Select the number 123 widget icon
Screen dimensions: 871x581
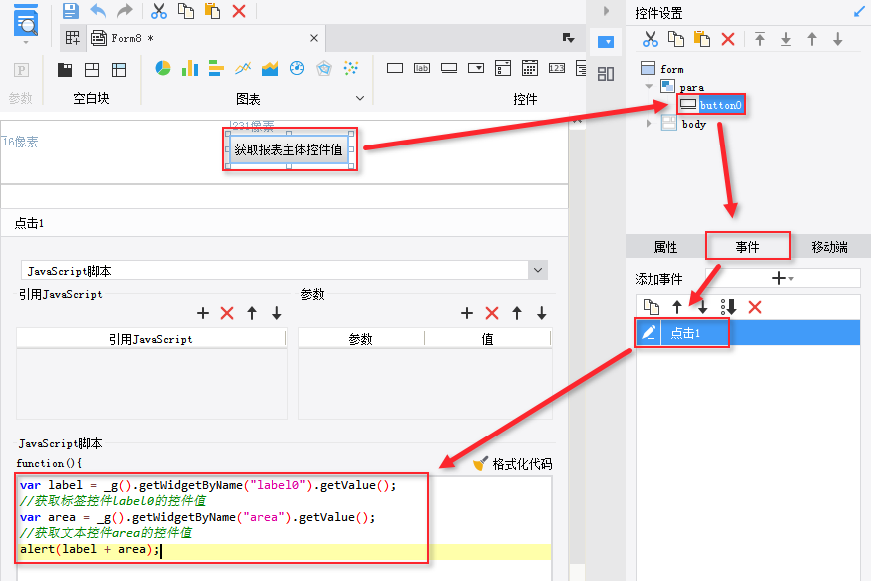pos(557,68)
